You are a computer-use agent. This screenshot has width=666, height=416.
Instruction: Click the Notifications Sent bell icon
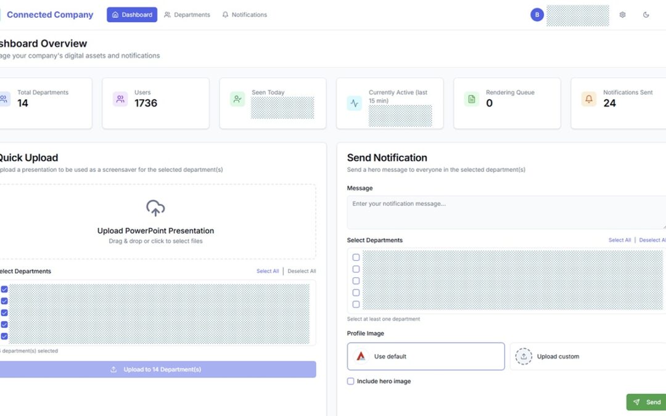coord(589,99)
